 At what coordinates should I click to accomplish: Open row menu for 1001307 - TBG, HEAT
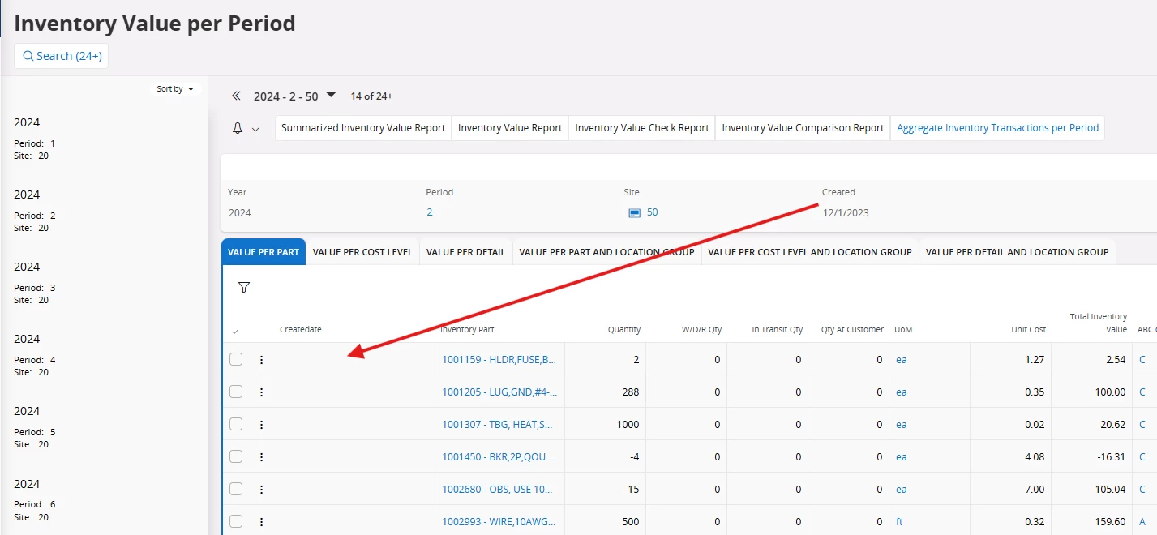point(261,424)
